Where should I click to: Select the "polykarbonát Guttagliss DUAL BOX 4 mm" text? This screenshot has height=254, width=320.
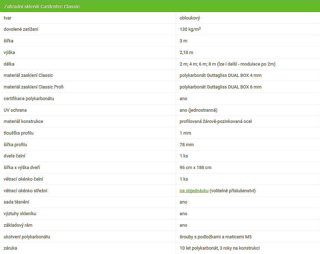[221, 75]
